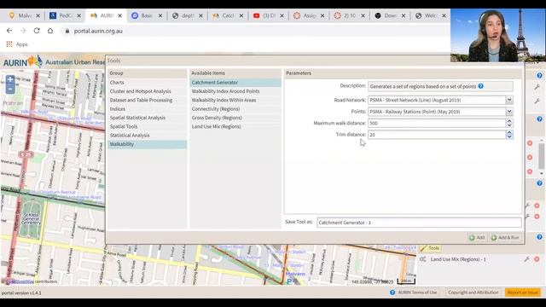
Task: Click tool icon left of Land Use Mix (Regions) - 1
Action: pyautogui.click(x=423, y=259)
